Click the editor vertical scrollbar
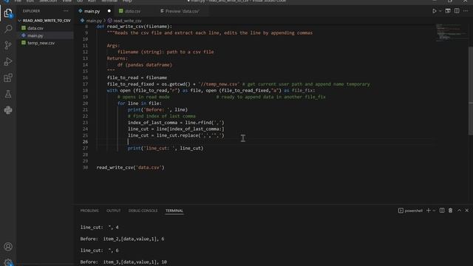The width and height of the screenshot is (473, 266). click(471, 90)
